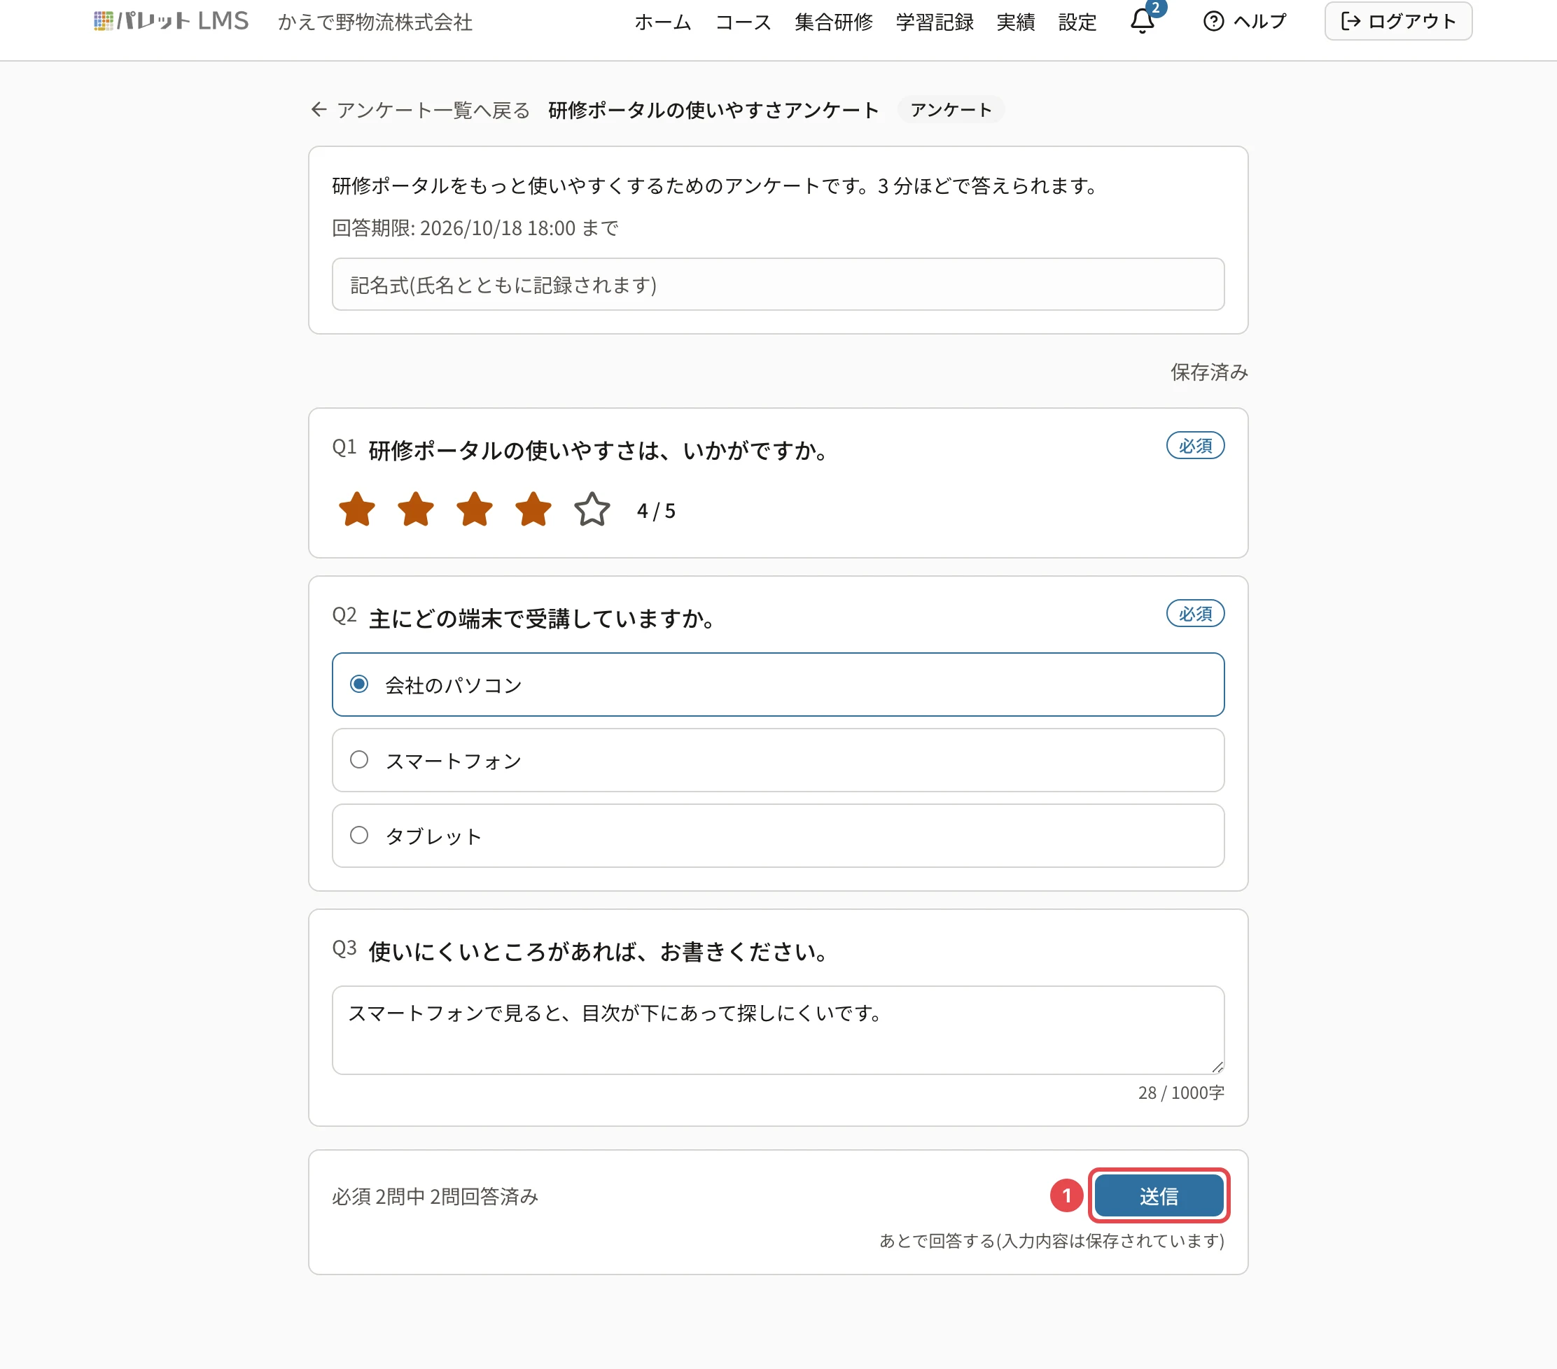Select the タブレット radio option
Viewport: 1557px width, 1369px height.
pyautogui.click(x=778, y=835)
